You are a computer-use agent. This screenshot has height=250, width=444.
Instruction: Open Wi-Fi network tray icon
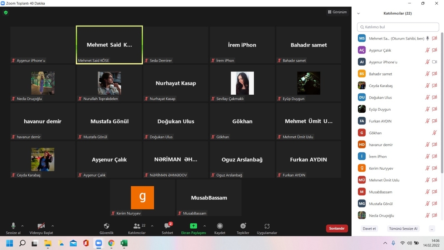[402, 243]
